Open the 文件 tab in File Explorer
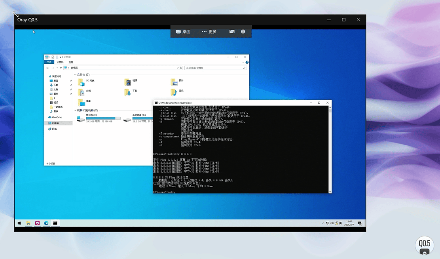This screenshot has height=259, width=440. coord(49,62)
